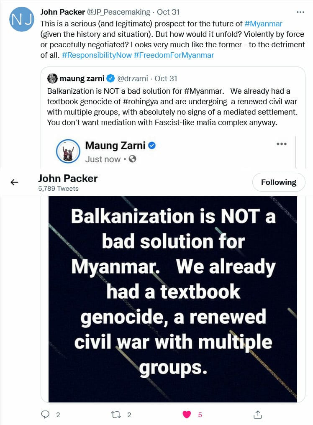Open tweet's three-dot more menu
The width and height of the screenshot is (313, 425).
(x=300, y=13)
